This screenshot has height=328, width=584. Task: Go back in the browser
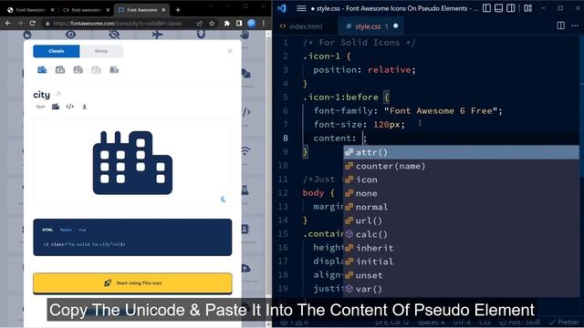(x=8, y=23)
